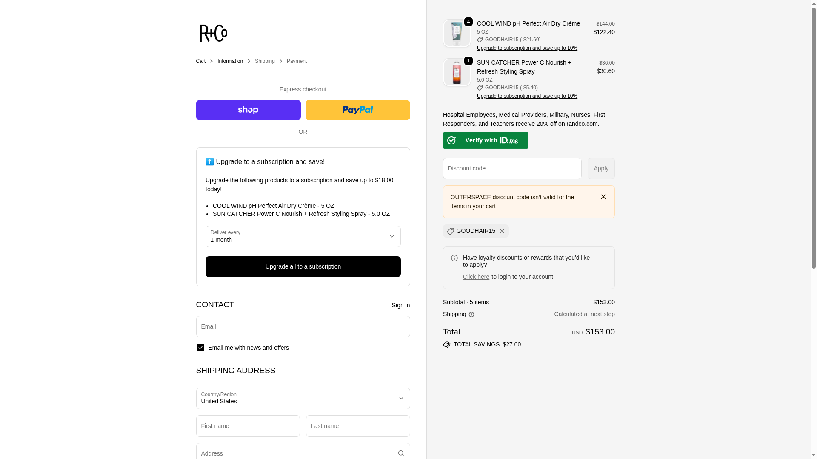Click the R+Co logo
This screenshot has height=459, width=817.
(x=213, y=33)
